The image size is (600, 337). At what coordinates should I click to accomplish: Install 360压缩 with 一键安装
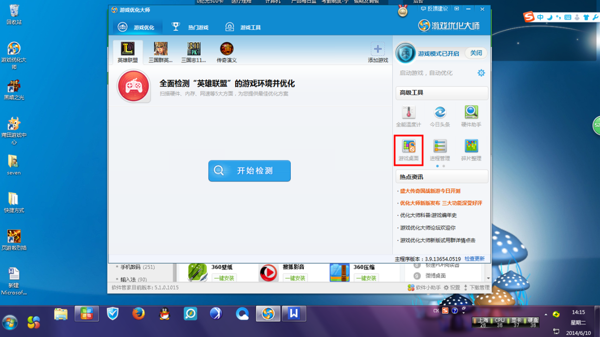tap(366, 278)
